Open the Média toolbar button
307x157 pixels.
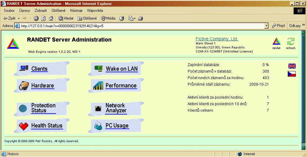(x=108, y=18)
